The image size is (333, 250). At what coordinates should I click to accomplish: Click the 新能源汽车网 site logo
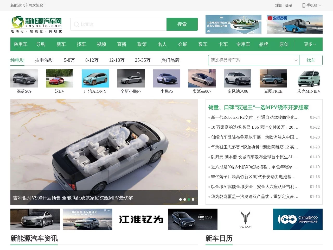pyautogui.click(x=36, y=24)
